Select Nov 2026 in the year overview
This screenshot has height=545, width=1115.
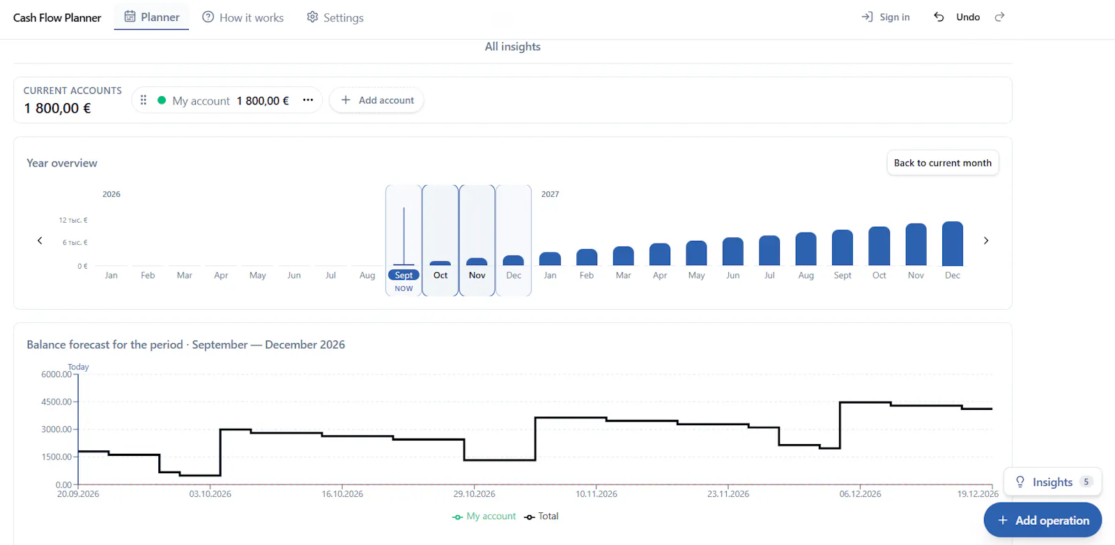point(477,240)
